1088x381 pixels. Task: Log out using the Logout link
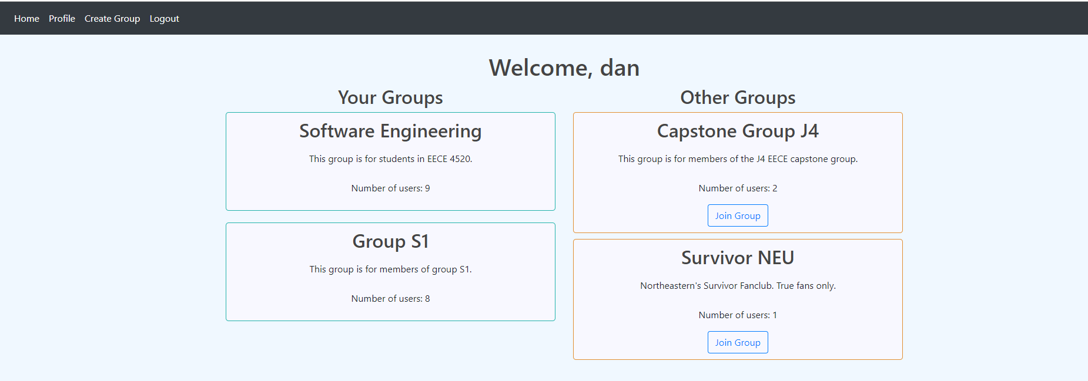click(x=164, y=19)
